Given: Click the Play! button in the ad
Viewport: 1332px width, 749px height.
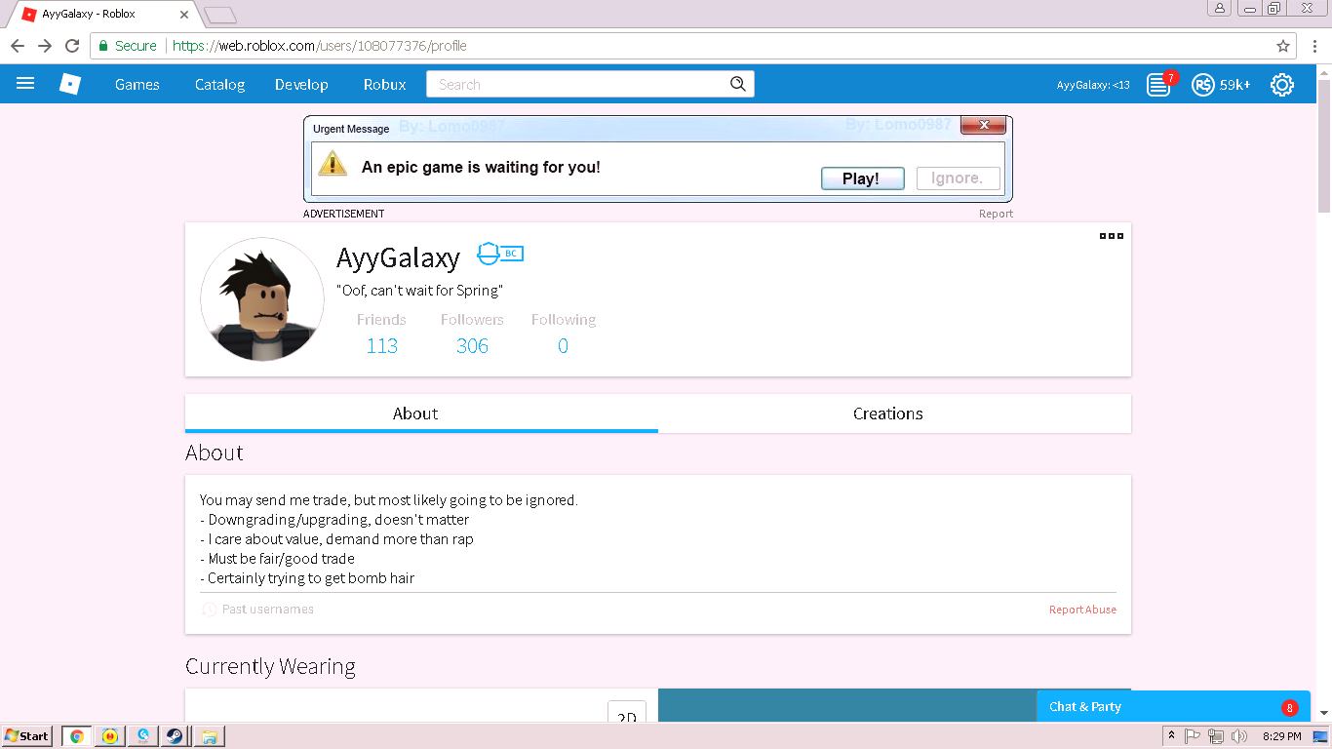Looking at the screenshot, I should point(861,178).
